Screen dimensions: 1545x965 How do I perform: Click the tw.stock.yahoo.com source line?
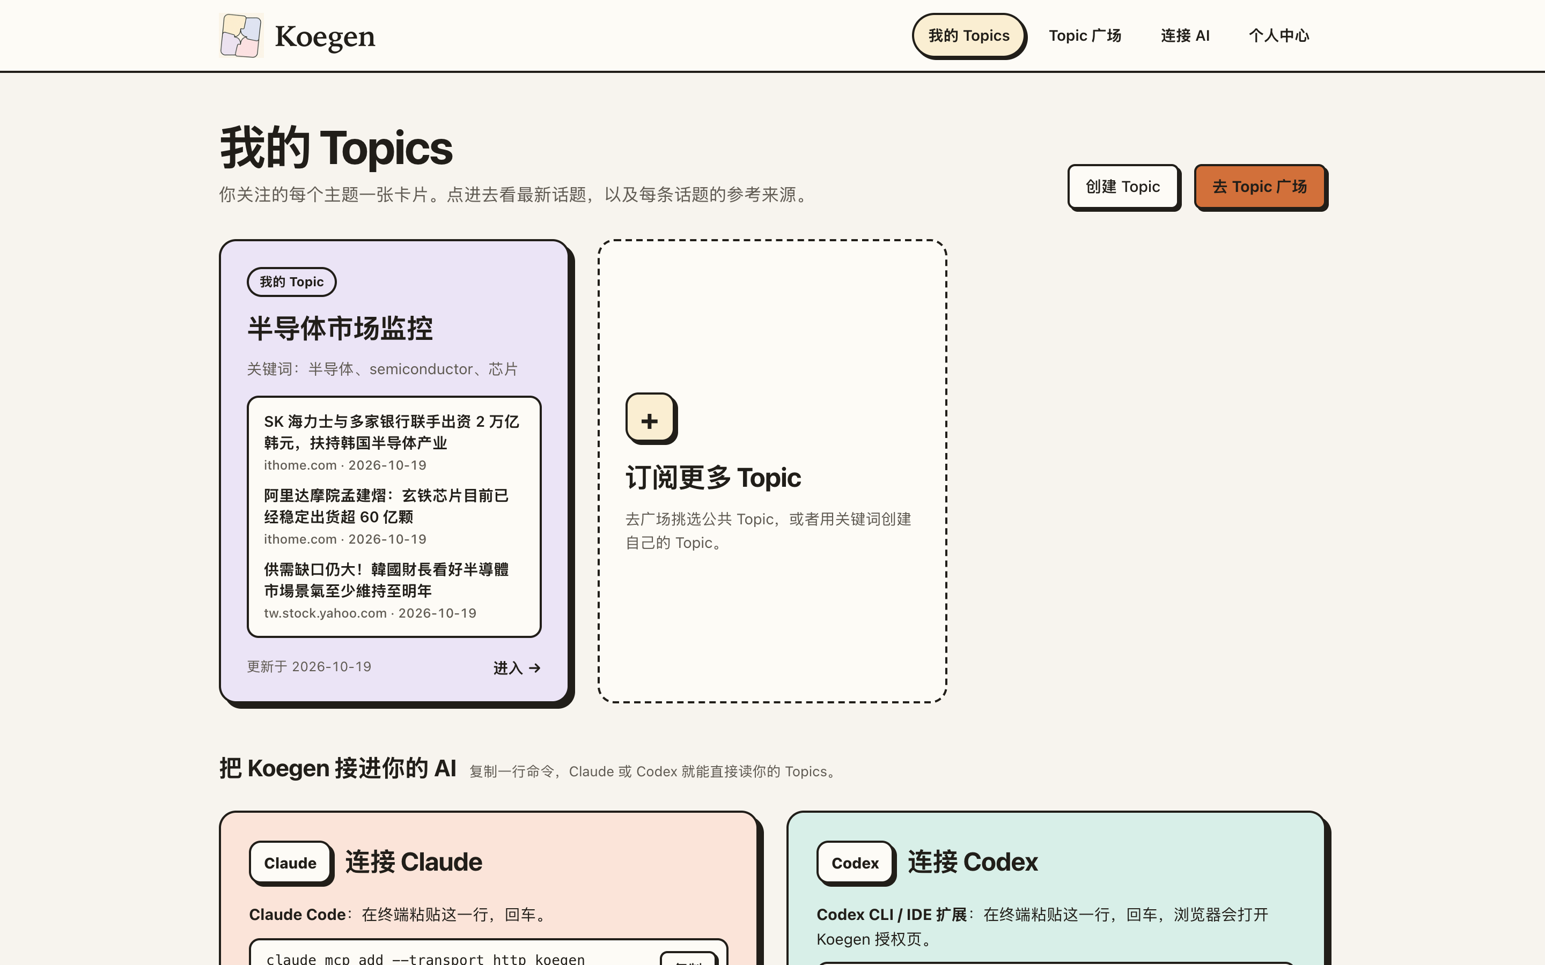click(370, 613)
